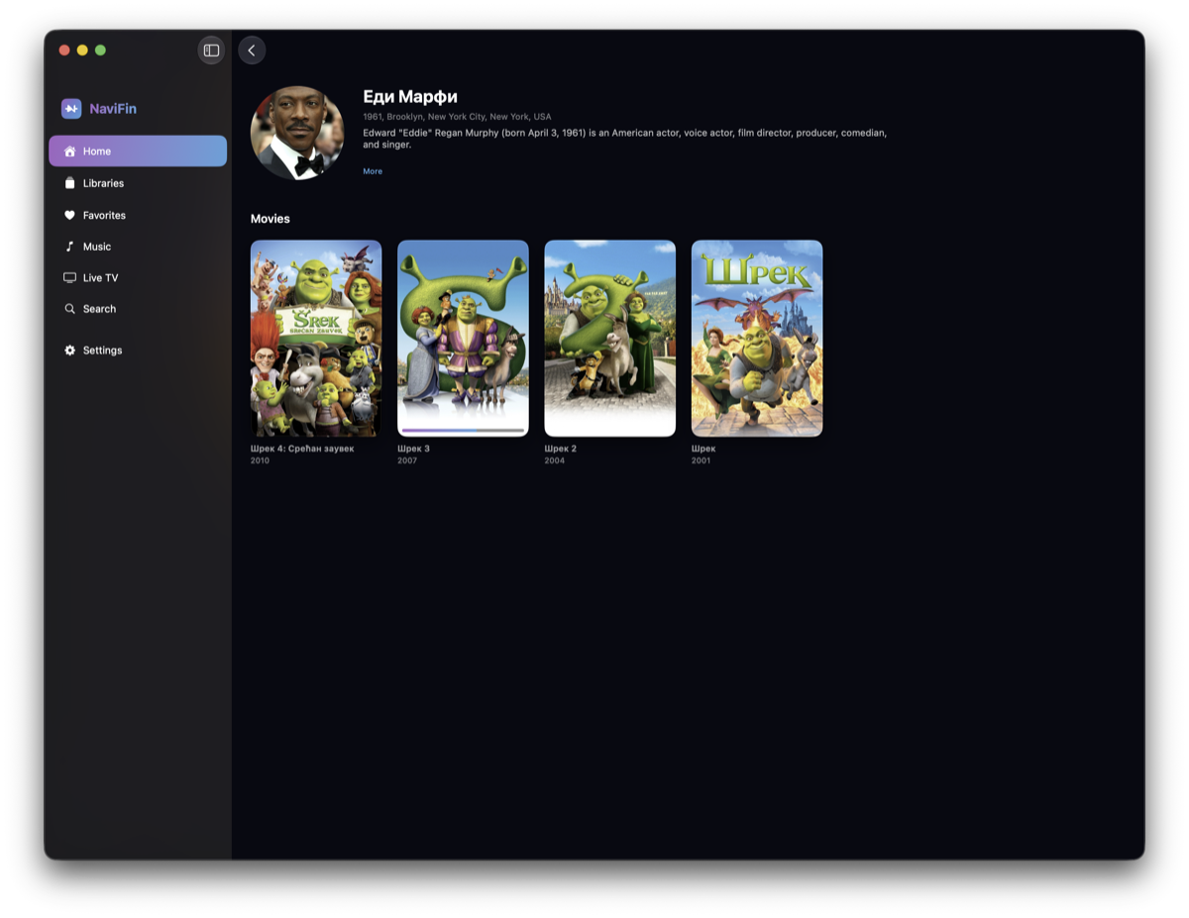Click year '2004' under Шрек 2
Viewport: 1189px width, 918px height.
pyautogui.click(x=555, y=460)
